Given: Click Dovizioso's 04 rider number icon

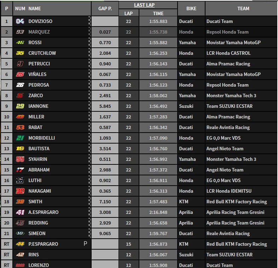Looking at the screenshot, I should 20,21.
